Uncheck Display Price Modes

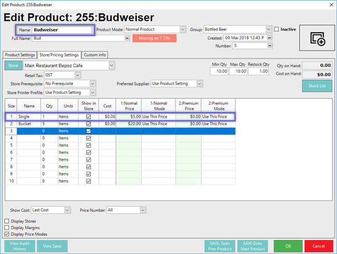point(7,234)
